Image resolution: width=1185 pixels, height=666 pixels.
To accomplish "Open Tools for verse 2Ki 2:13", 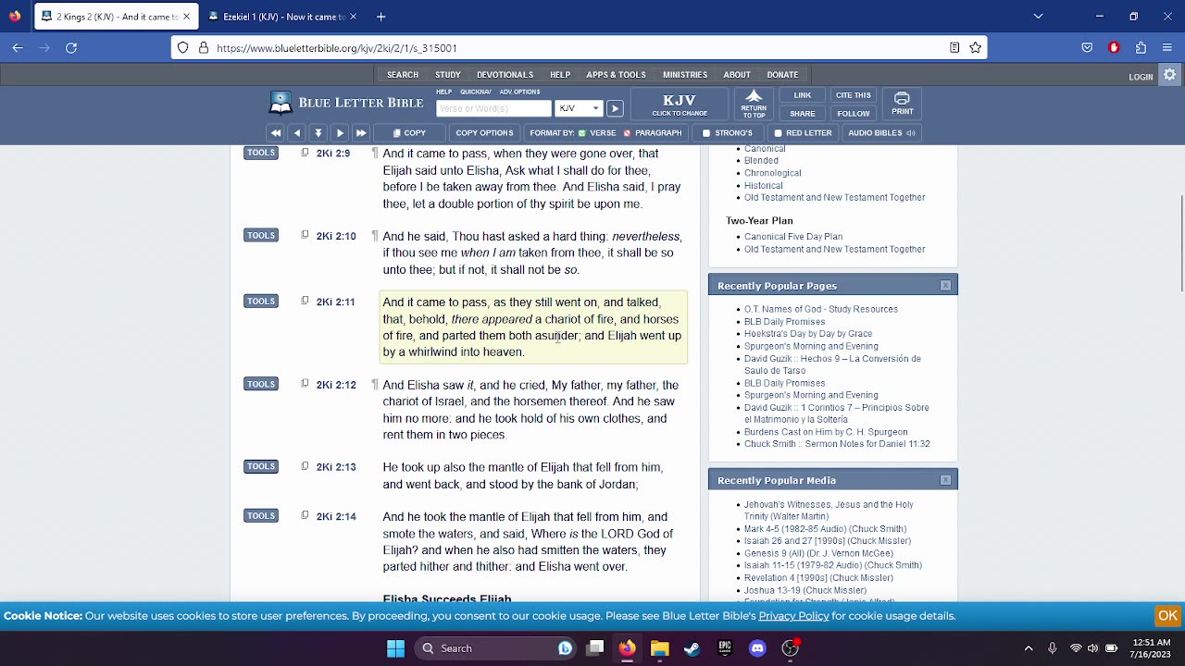I will (261, 466).
